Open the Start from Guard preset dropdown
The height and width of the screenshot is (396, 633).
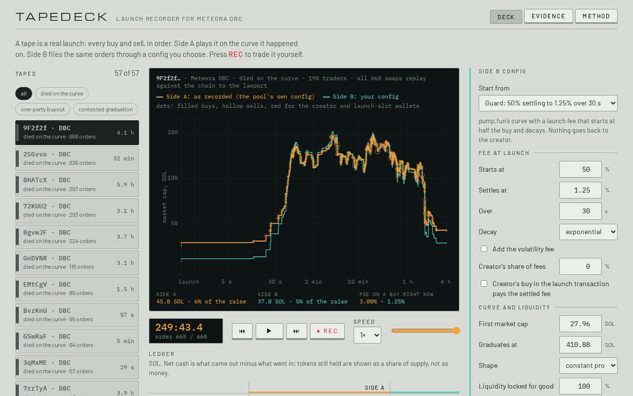click(x=548, y=103)
